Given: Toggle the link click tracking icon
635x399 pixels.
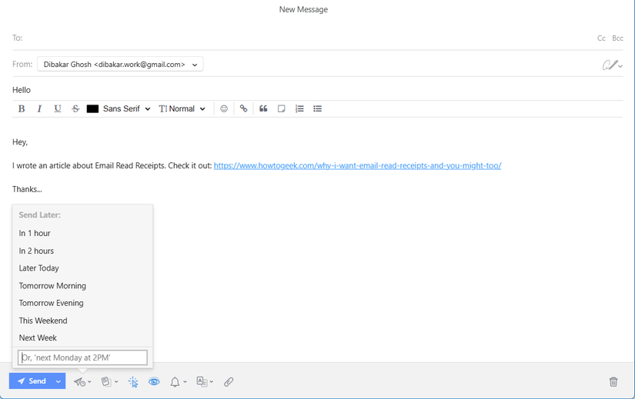Looking at the screenshot, I should click(x=133, y=381).
